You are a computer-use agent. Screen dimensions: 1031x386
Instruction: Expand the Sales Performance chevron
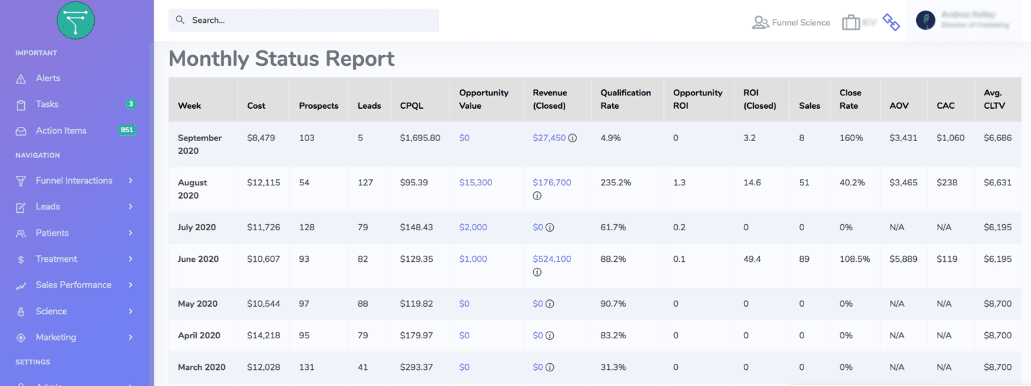[x=130, y=285]
